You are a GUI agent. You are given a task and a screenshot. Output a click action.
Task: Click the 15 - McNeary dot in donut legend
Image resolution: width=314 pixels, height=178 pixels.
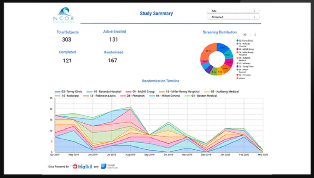[x=237, y=63]
